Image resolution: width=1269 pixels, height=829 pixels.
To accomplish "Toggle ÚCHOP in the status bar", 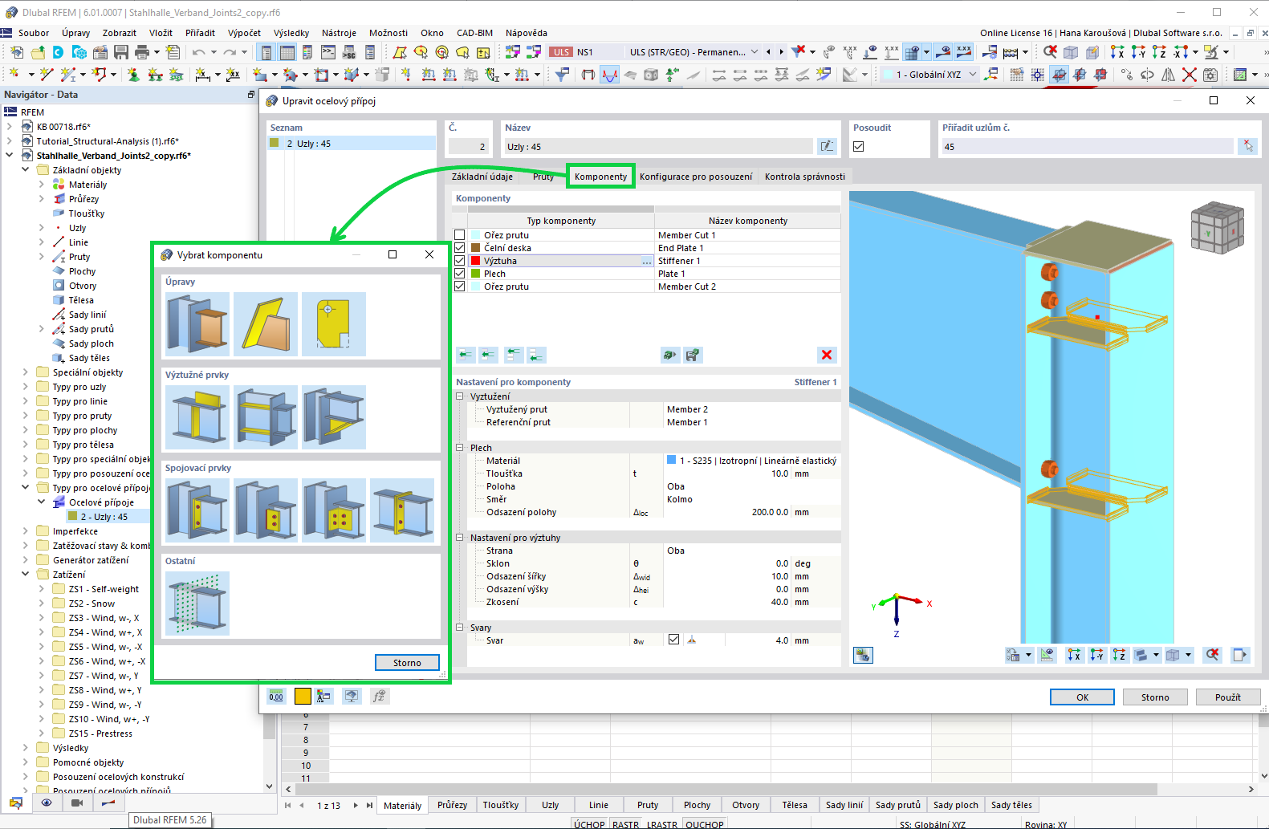I will point(589,823).
